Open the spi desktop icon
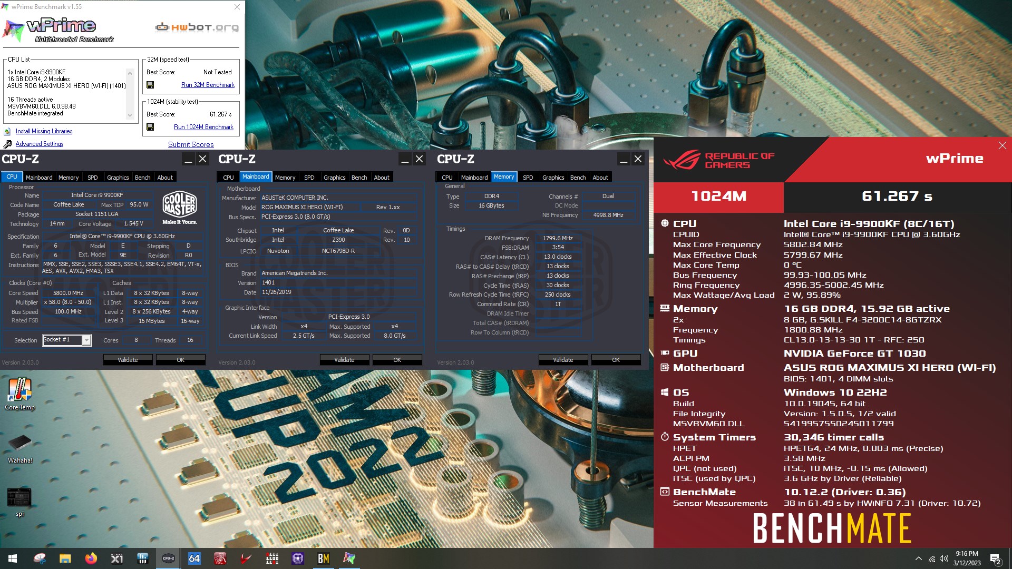Screen dimensions: 1012x569 click(20, 502)
